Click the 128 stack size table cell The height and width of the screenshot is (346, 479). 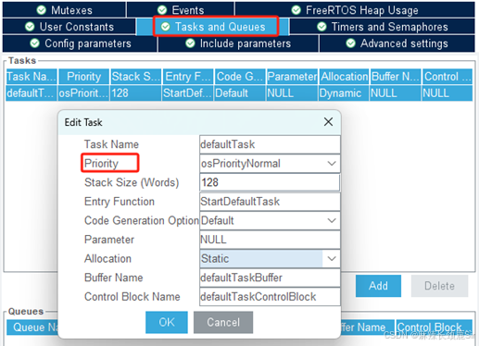[136, 93]
